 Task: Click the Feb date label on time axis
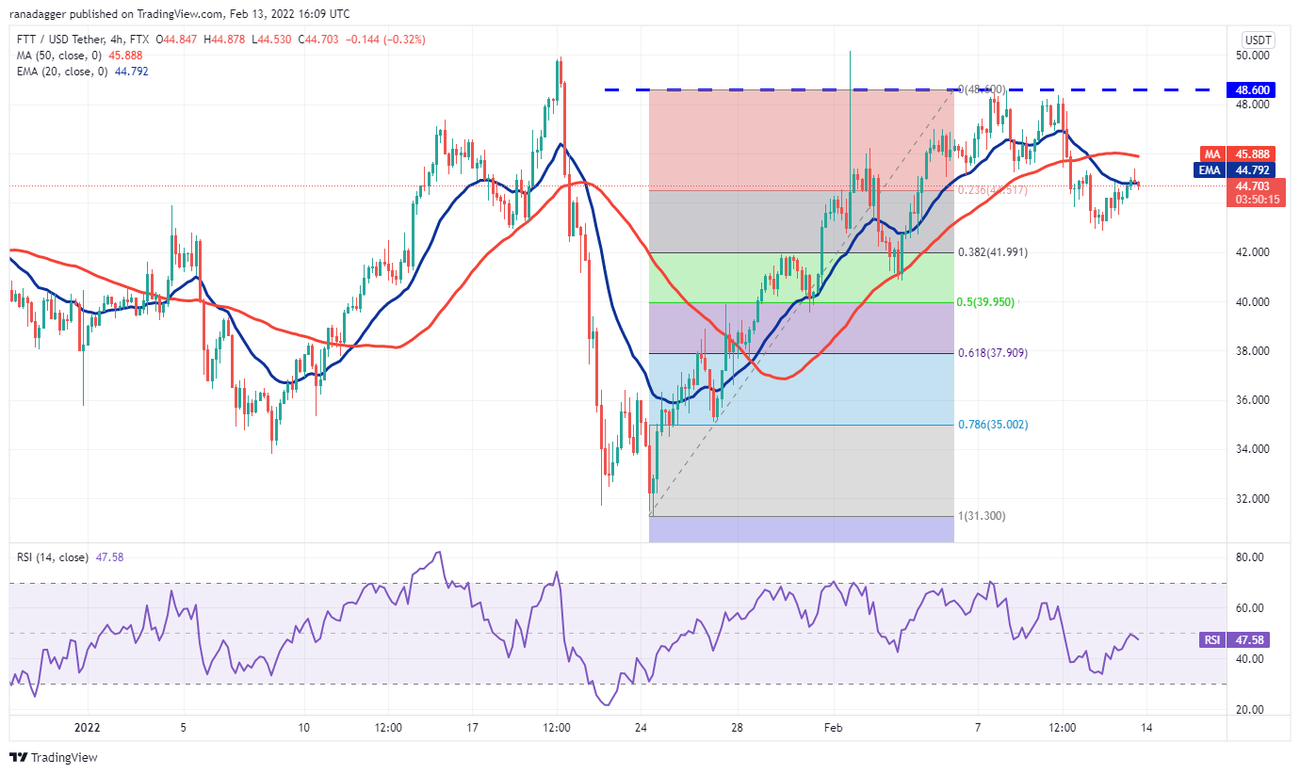(x=832, y=728)
